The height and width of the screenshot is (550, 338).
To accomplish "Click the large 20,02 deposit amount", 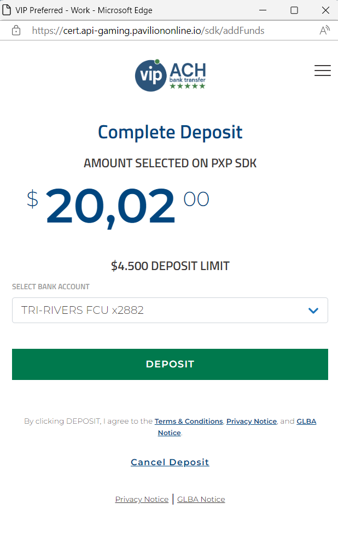I will point(111,207).
